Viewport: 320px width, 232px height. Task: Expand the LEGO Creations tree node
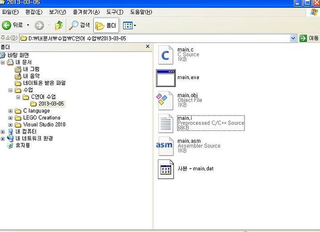pyautogui.click(x=10, y=118)
